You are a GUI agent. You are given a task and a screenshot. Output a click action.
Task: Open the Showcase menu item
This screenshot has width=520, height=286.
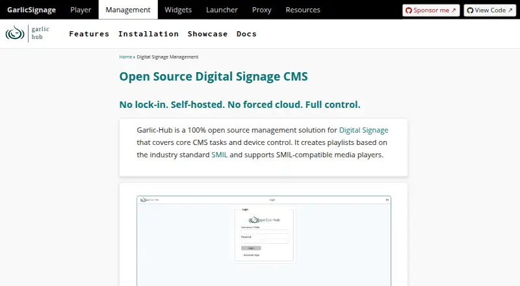(207, 34)
